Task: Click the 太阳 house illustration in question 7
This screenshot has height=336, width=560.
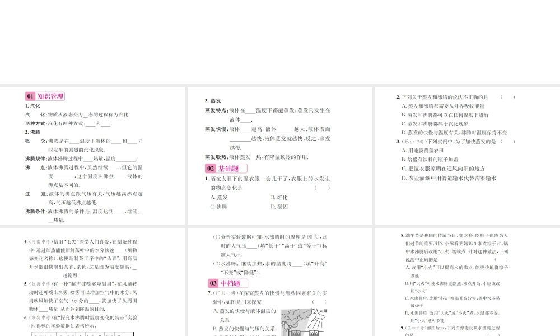Action: pos(305,322)
